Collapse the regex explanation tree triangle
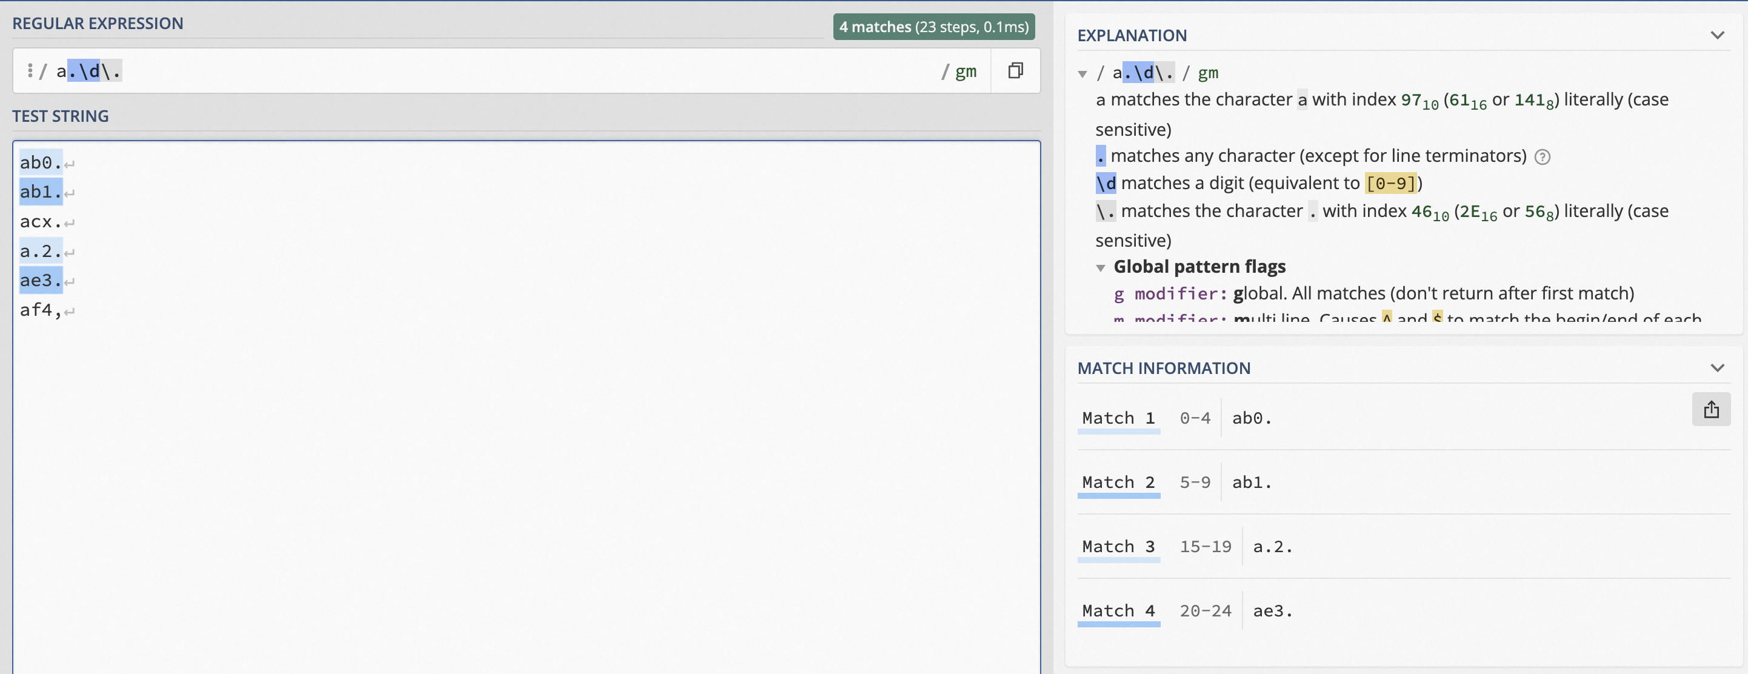The height and width of the screenshot is (674, 1748). (1082, 73)
